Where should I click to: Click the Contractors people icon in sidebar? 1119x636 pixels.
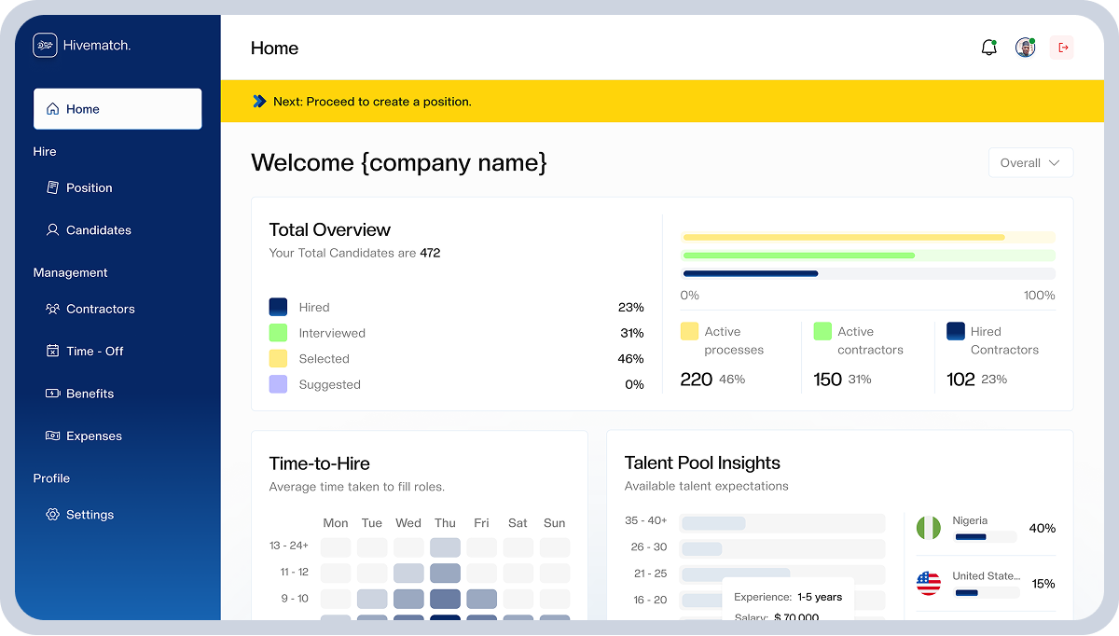(52, 309)
